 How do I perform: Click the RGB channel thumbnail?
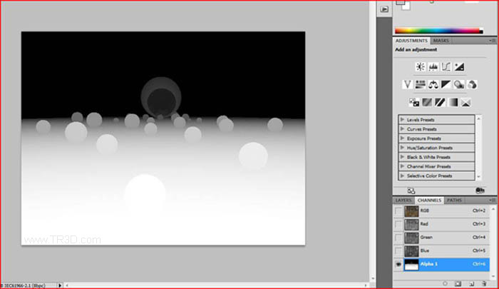411,211
